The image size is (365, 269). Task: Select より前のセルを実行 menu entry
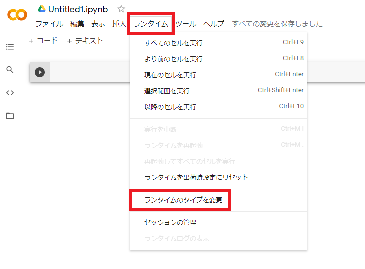(x=218, y=59)
